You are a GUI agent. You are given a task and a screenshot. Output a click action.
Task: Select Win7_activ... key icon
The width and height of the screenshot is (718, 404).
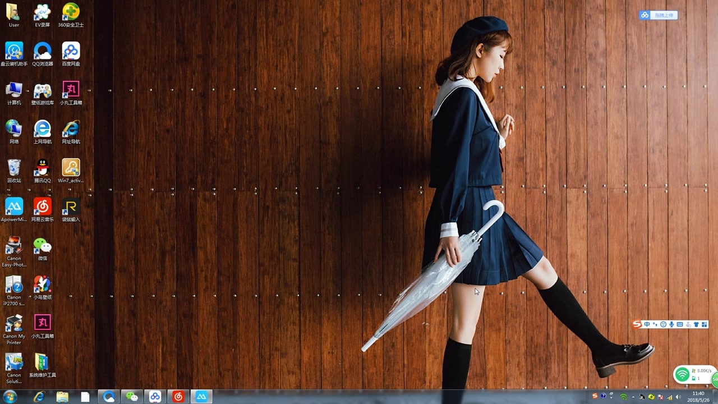click(x=71, y=171)
